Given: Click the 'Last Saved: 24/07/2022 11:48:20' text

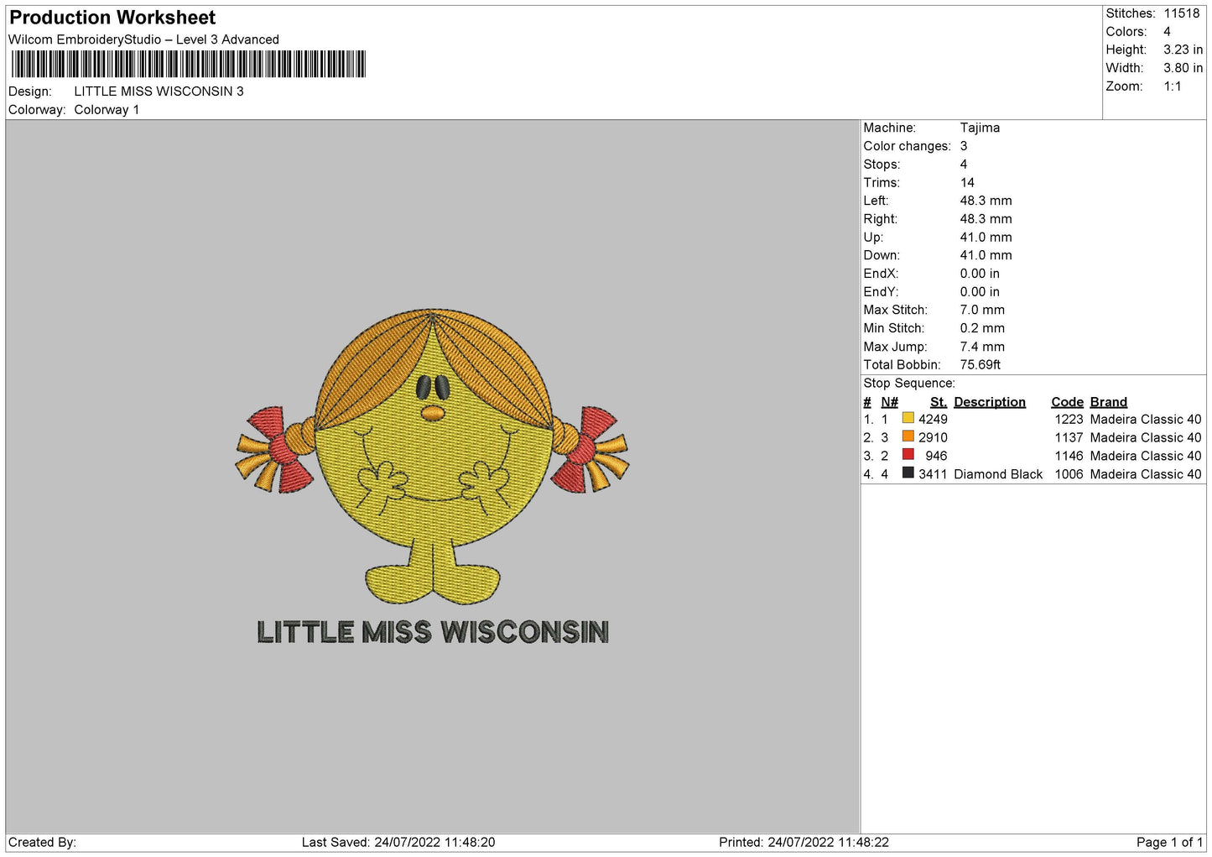Looking at the screenshot, I should pyautogui.click(x=398, y=843).
